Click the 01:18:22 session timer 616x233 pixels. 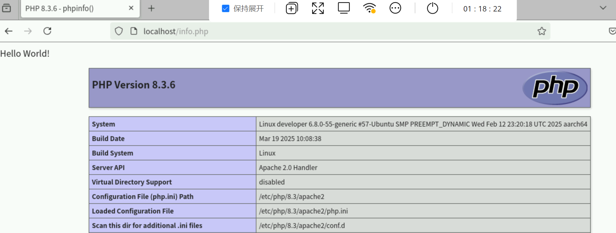(482, 9)
